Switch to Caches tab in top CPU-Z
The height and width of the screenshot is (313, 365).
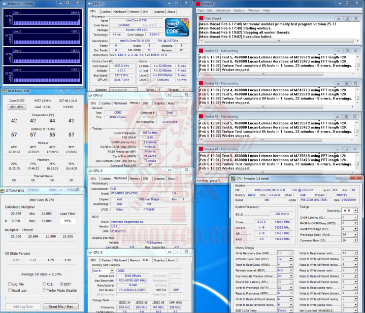(106, 12)
